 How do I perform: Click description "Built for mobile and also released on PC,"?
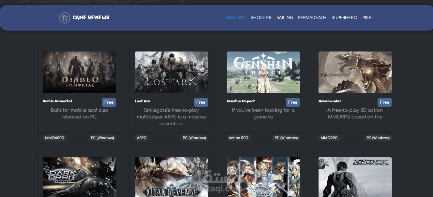(79, 113)
